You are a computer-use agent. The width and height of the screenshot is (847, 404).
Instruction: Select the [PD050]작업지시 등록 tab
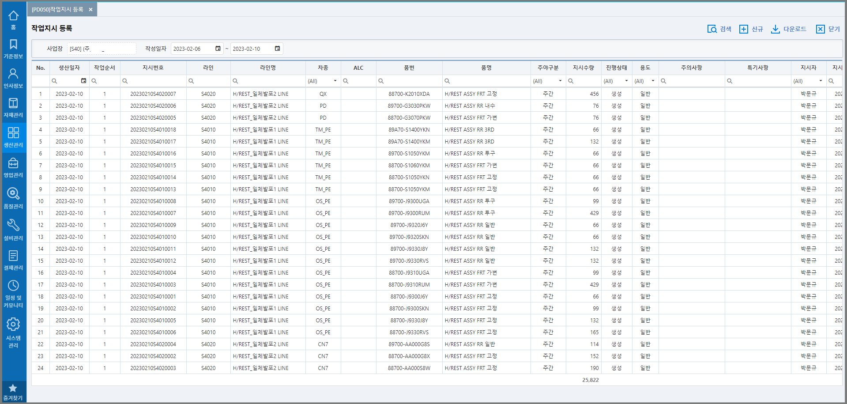(x=57, y=9)
